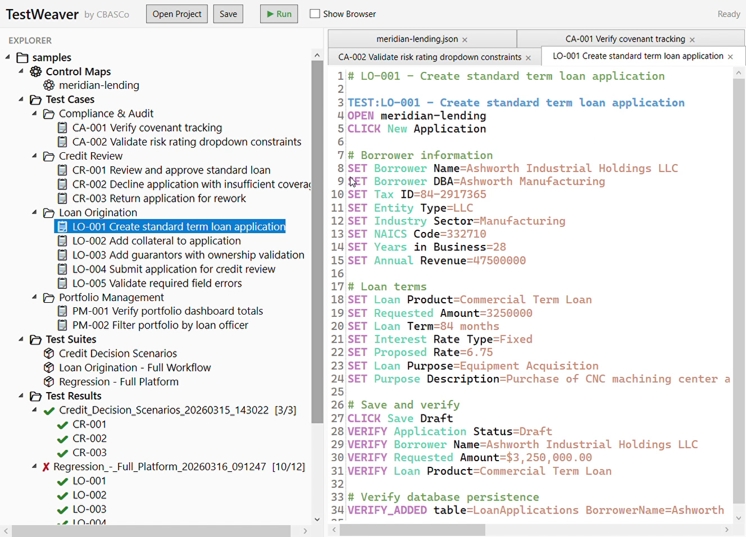746x537 pixels.
Task: Click the package icon for Regression - Full Platform
Action: 49,381
